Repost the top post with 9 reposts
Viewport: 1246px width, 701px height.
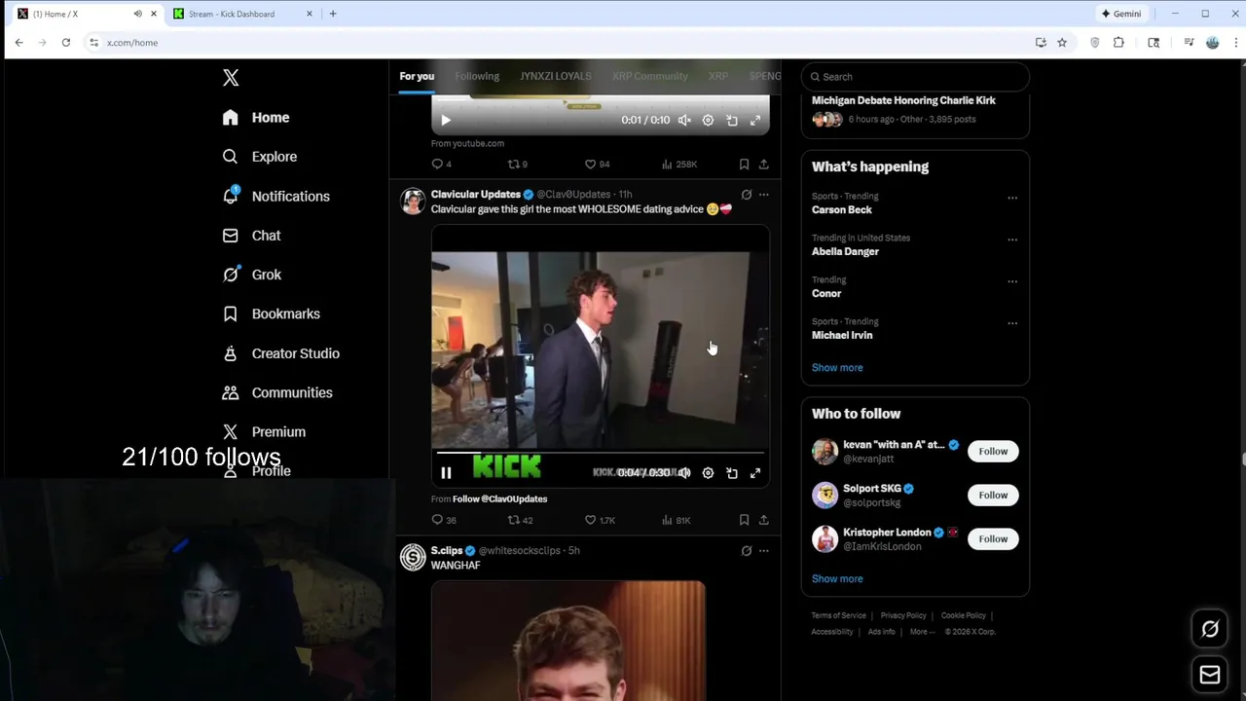(x=517, y=164)
